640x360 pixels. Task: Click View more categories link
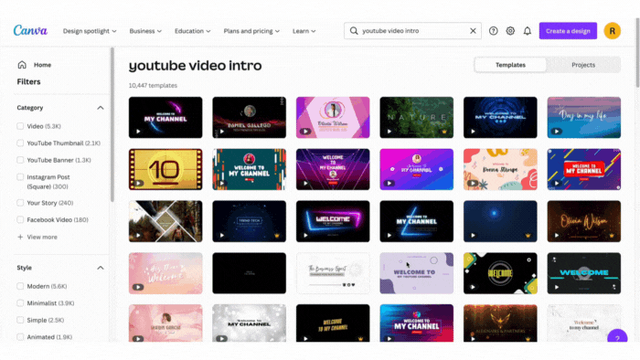pos(42,237)
